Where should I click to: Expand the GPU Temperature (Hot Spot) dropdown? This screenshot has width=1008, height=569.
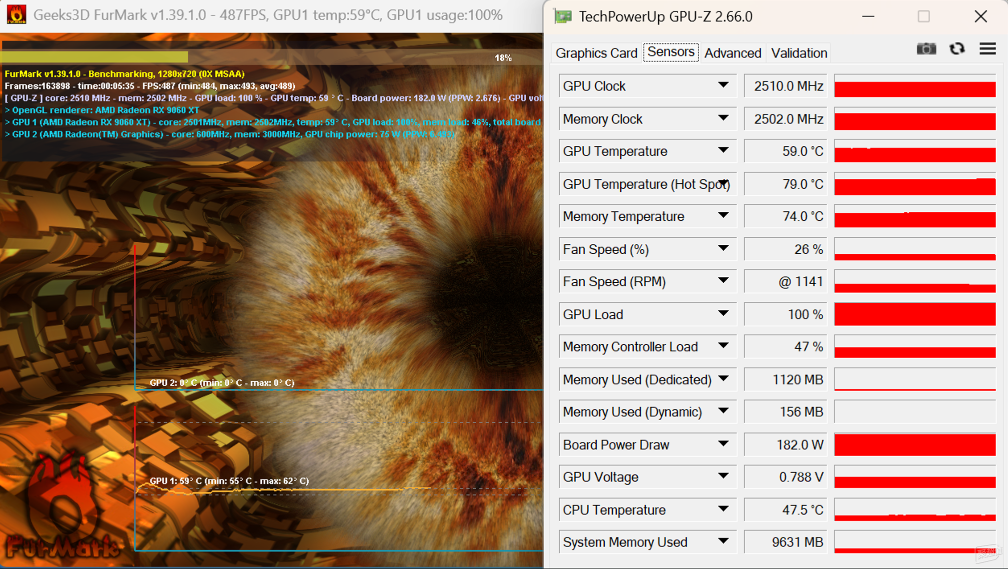point(723,183)
